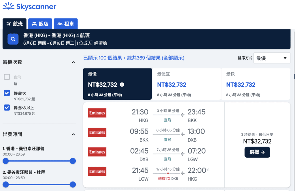The image size is (295, 191).
Task: Click the red stopover dot on LGW–HKG leg
Action: 168,173
